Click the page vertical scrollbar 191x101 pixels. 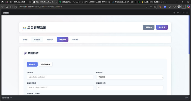click(x=189, y=35)
